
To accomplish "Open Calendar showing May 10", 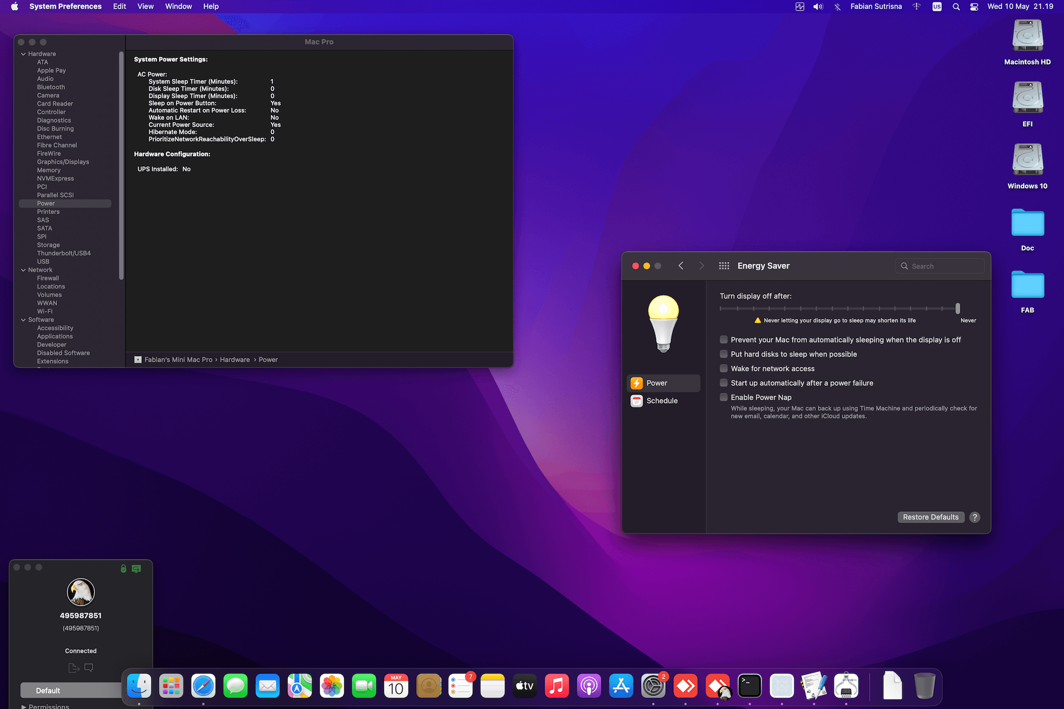I will coord(396,686).
